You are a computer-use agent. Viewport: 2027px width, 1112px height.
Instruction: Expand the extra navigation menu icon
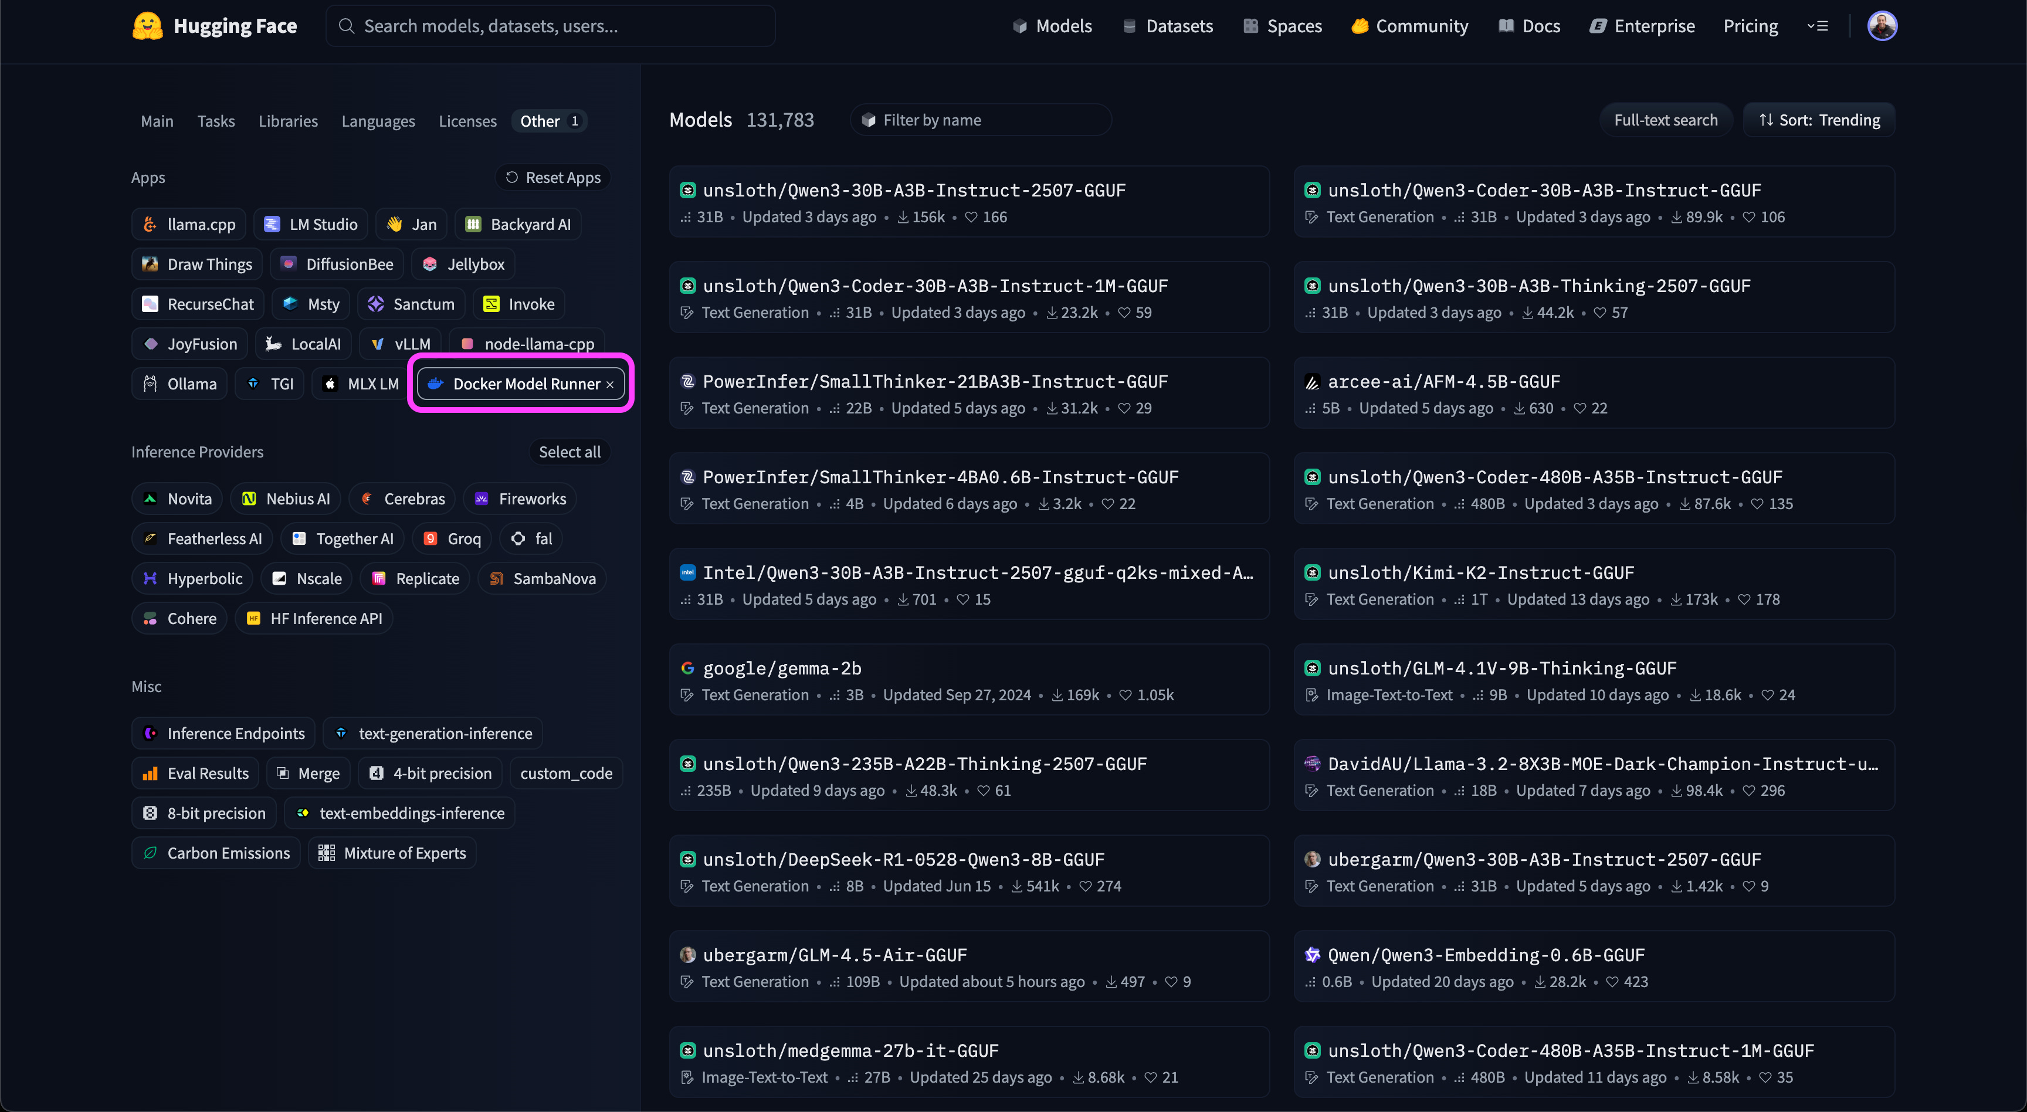1817,26
